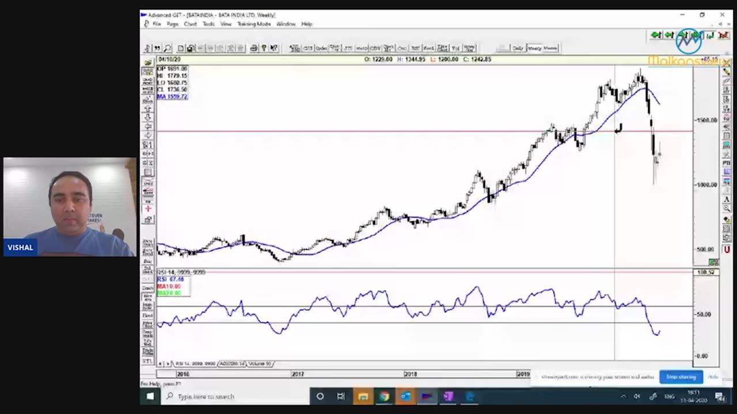Open the Chart menu
Viewport: 737px width, 414px height.
[x=190, y=24]
